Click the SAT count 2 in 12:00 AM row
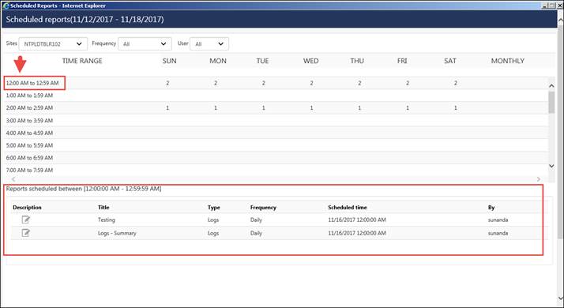Image resolution: width=564 pixels, height=308 pixels. coord(456,83)
